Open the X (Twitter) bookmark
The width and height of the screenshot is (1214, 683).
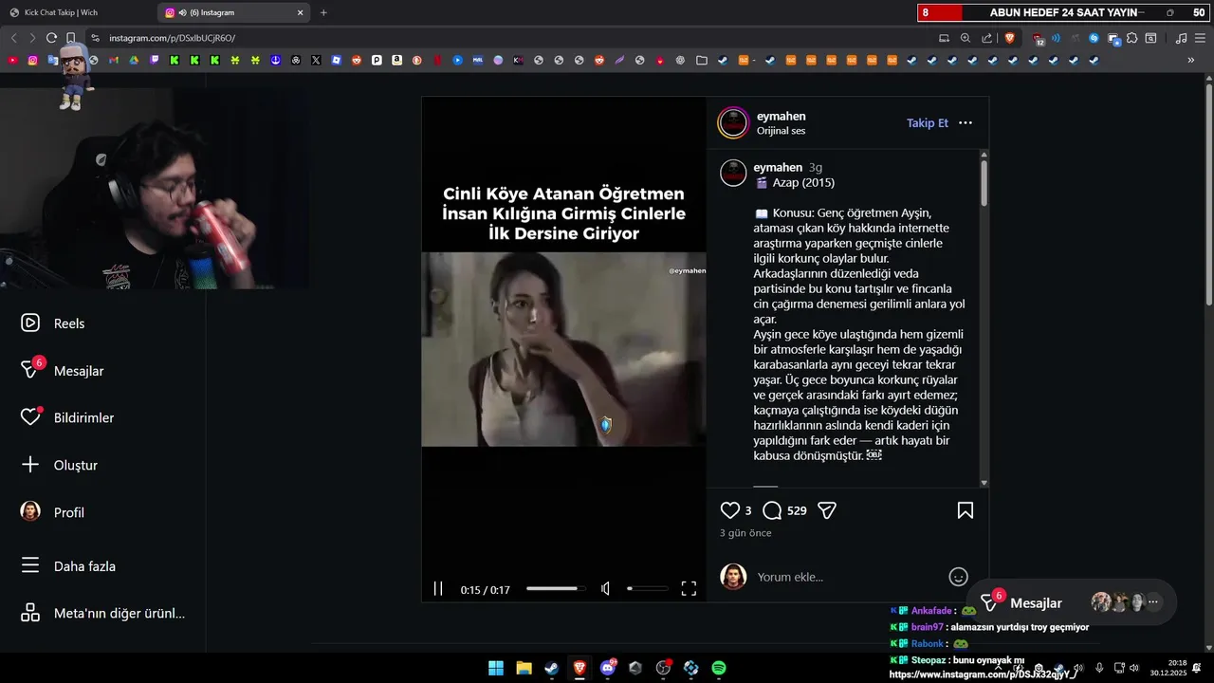[316, 60]
